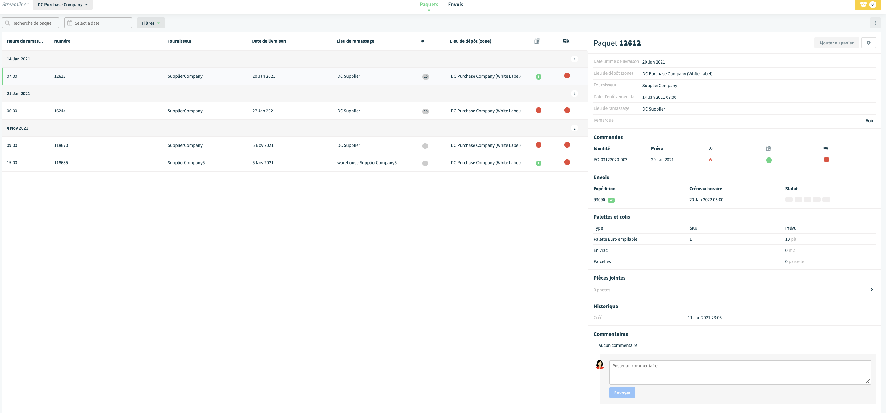Click the red priority arrows for PO-03122020-003
This screenshot has height=413, width=886.
coord(710,160)
